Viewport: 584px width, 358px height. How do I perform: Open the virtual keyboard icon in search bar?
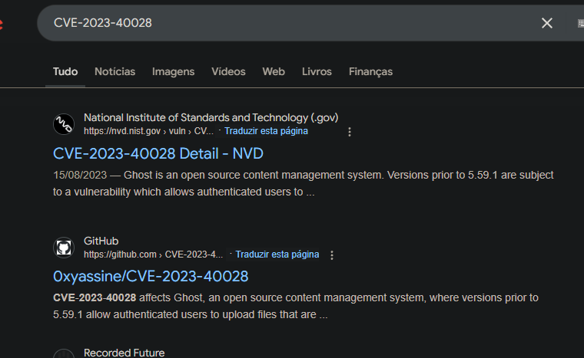(581, 24)
